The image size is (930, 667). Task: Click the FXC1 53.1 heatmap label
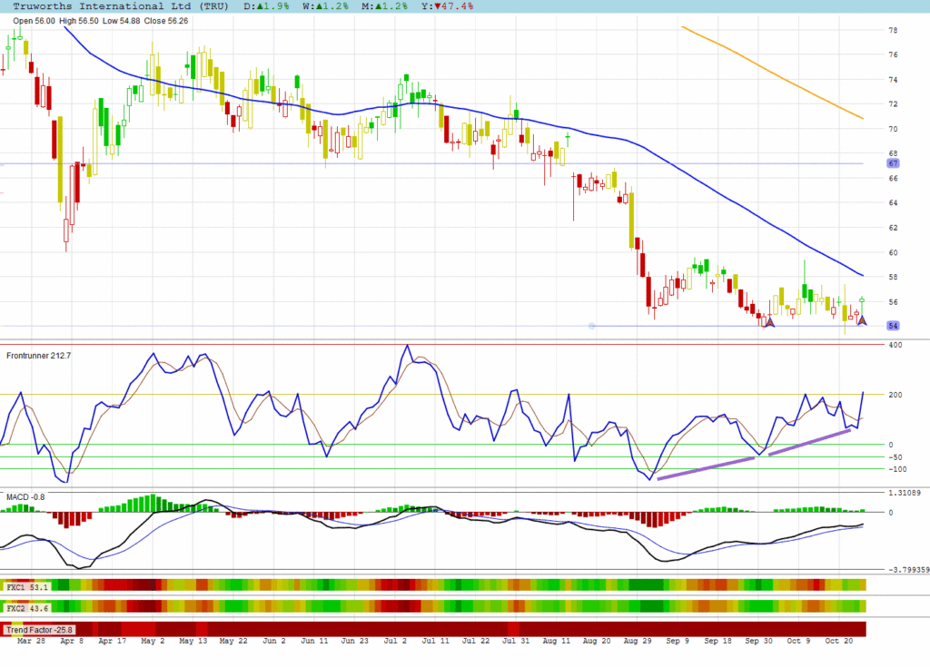tap(27, 587)
